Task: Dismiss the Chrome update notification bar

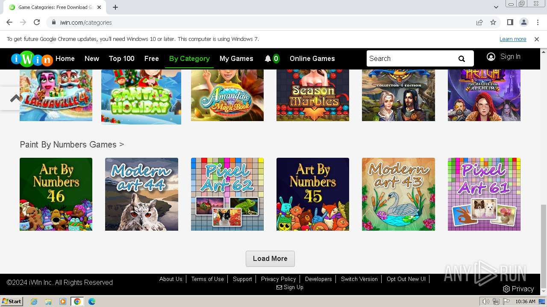Action: [x=537, y=39]
